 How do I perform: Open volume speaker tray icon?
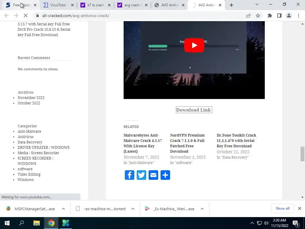click(x=266, y=223)
